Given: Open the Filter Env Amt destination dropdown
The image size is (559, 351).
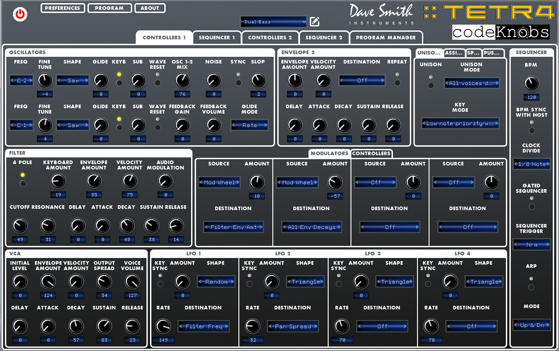Looking at the screenshot, I should pos(234,227).
